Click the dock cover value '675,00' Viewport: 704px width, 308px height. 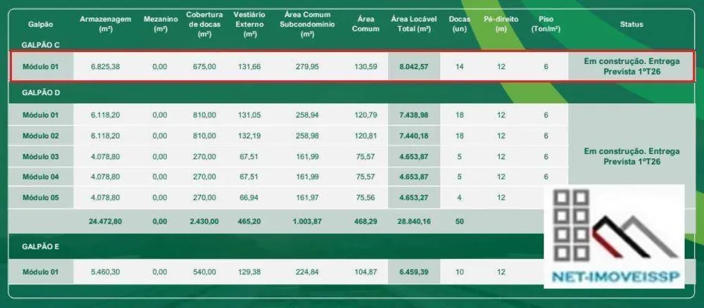click(204, 67)
